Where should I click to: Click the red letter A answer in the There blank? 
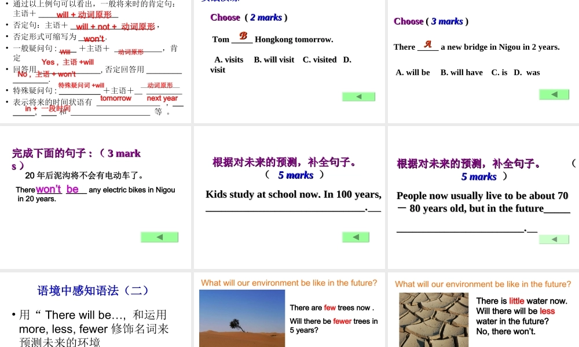tap(428, 44)
